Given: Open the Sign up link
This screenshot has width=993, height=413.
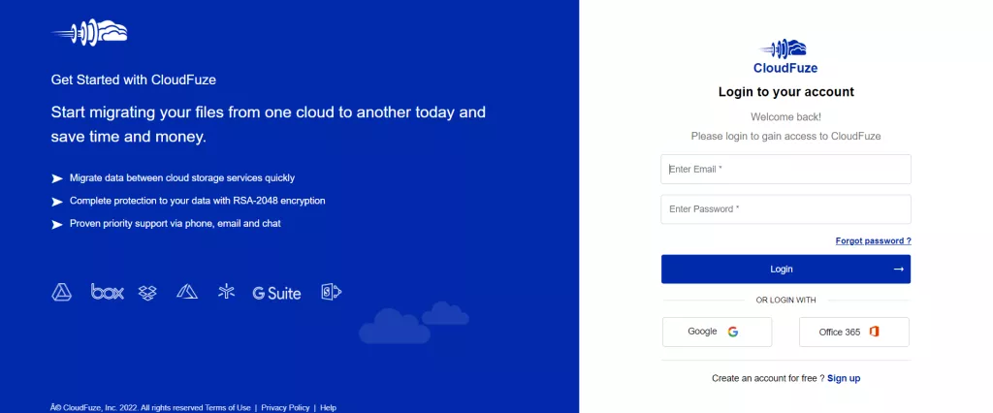Looking at the screenshot, I should tap(844, 378).
